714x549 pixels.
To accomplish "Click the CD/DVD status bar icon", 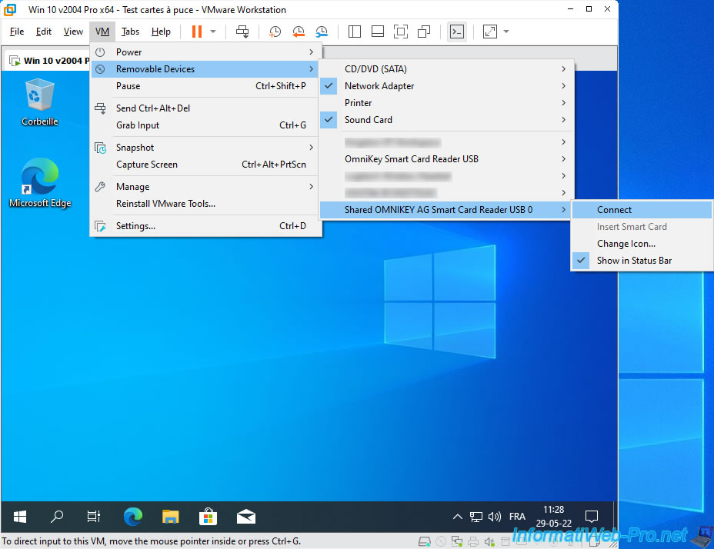I will point(441,541).
